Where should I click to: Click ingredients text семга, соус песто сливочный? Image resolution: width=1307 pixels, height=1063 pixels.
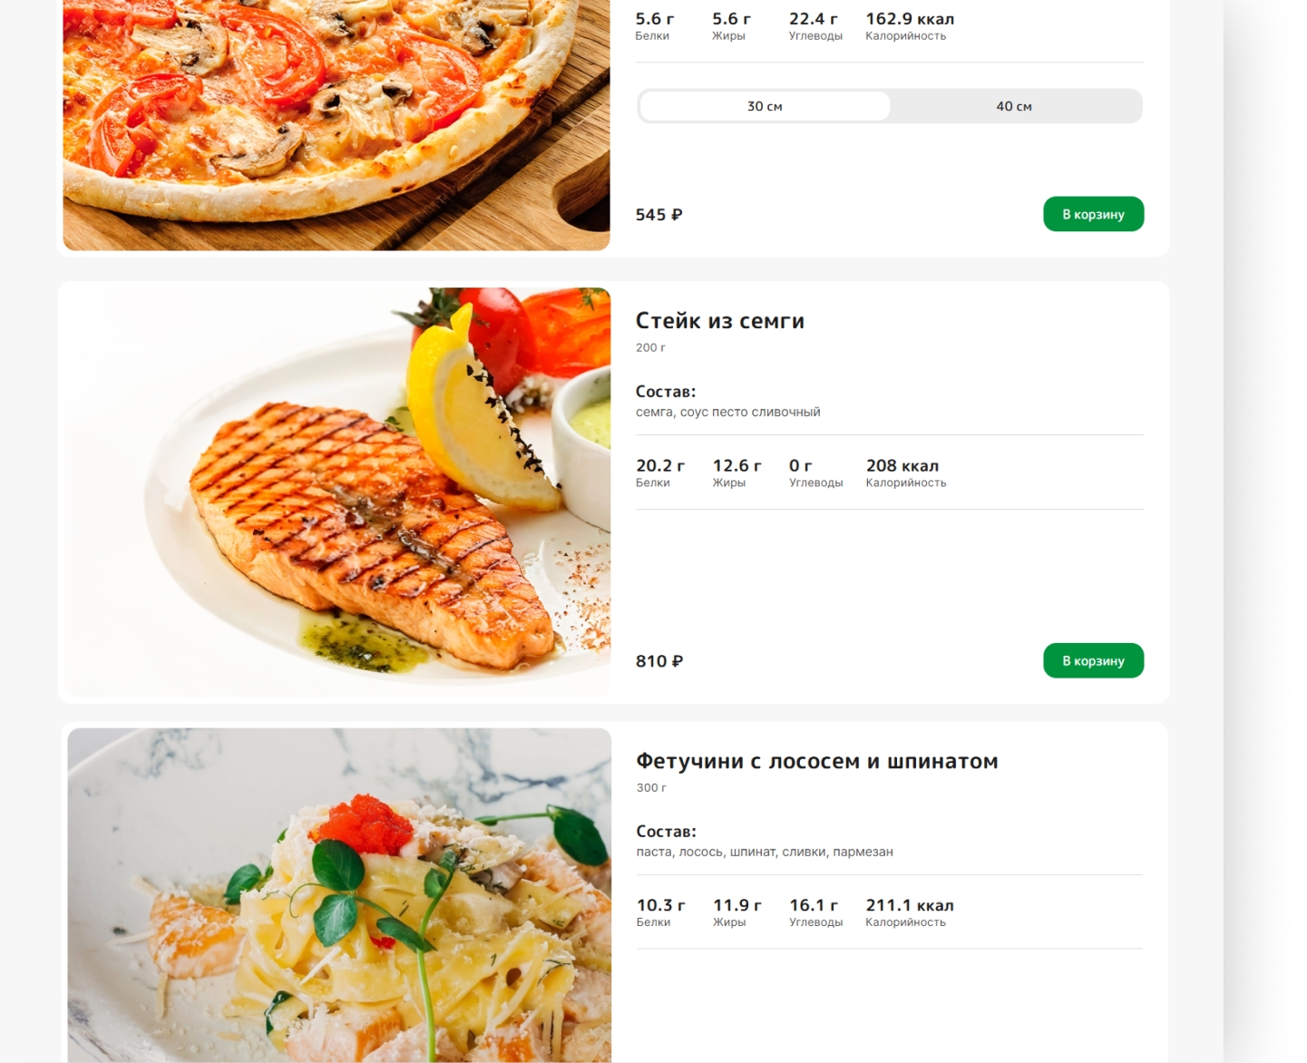[x=727, y=412]
